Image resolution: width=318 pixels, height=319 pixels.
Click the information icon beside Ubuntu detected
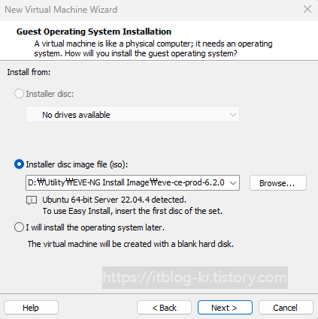point(32,200)
